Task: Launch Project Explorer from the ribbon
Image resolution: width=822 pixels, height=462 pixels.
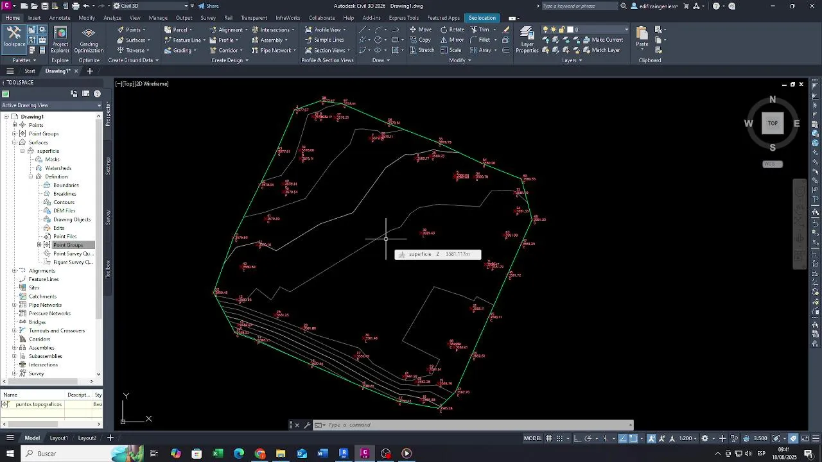Action: [x=60, y=40]
